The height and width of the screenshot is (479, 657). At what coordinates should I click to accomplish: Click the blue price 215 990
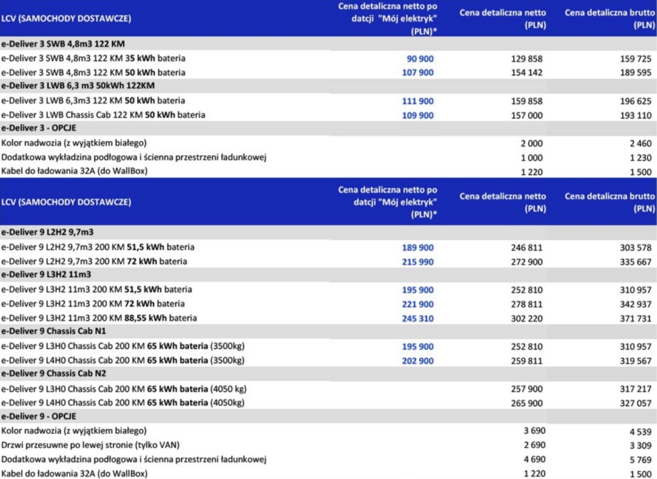pos(417,261)
